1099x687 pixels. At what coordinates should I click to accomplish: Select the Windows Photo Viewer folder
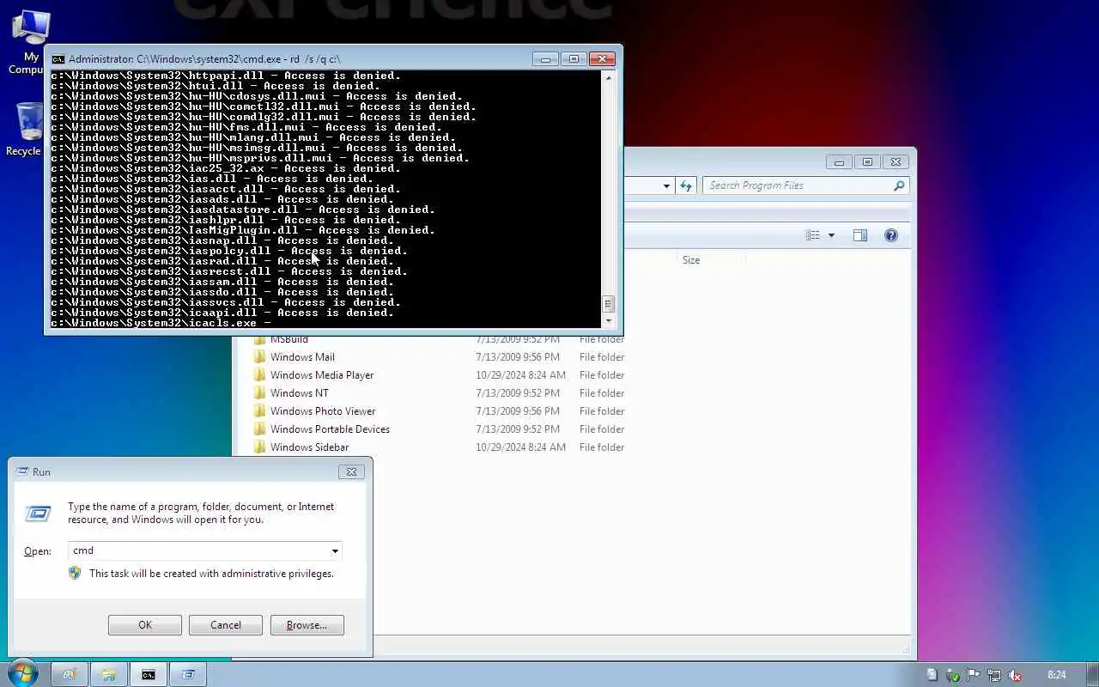coord(323,411)
